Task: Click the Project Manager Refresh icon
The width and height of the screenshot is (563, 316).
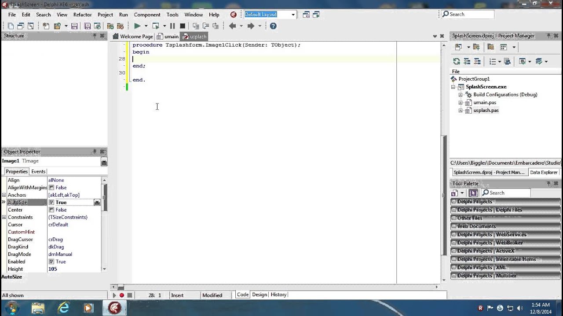Action: tap(457, 61)
